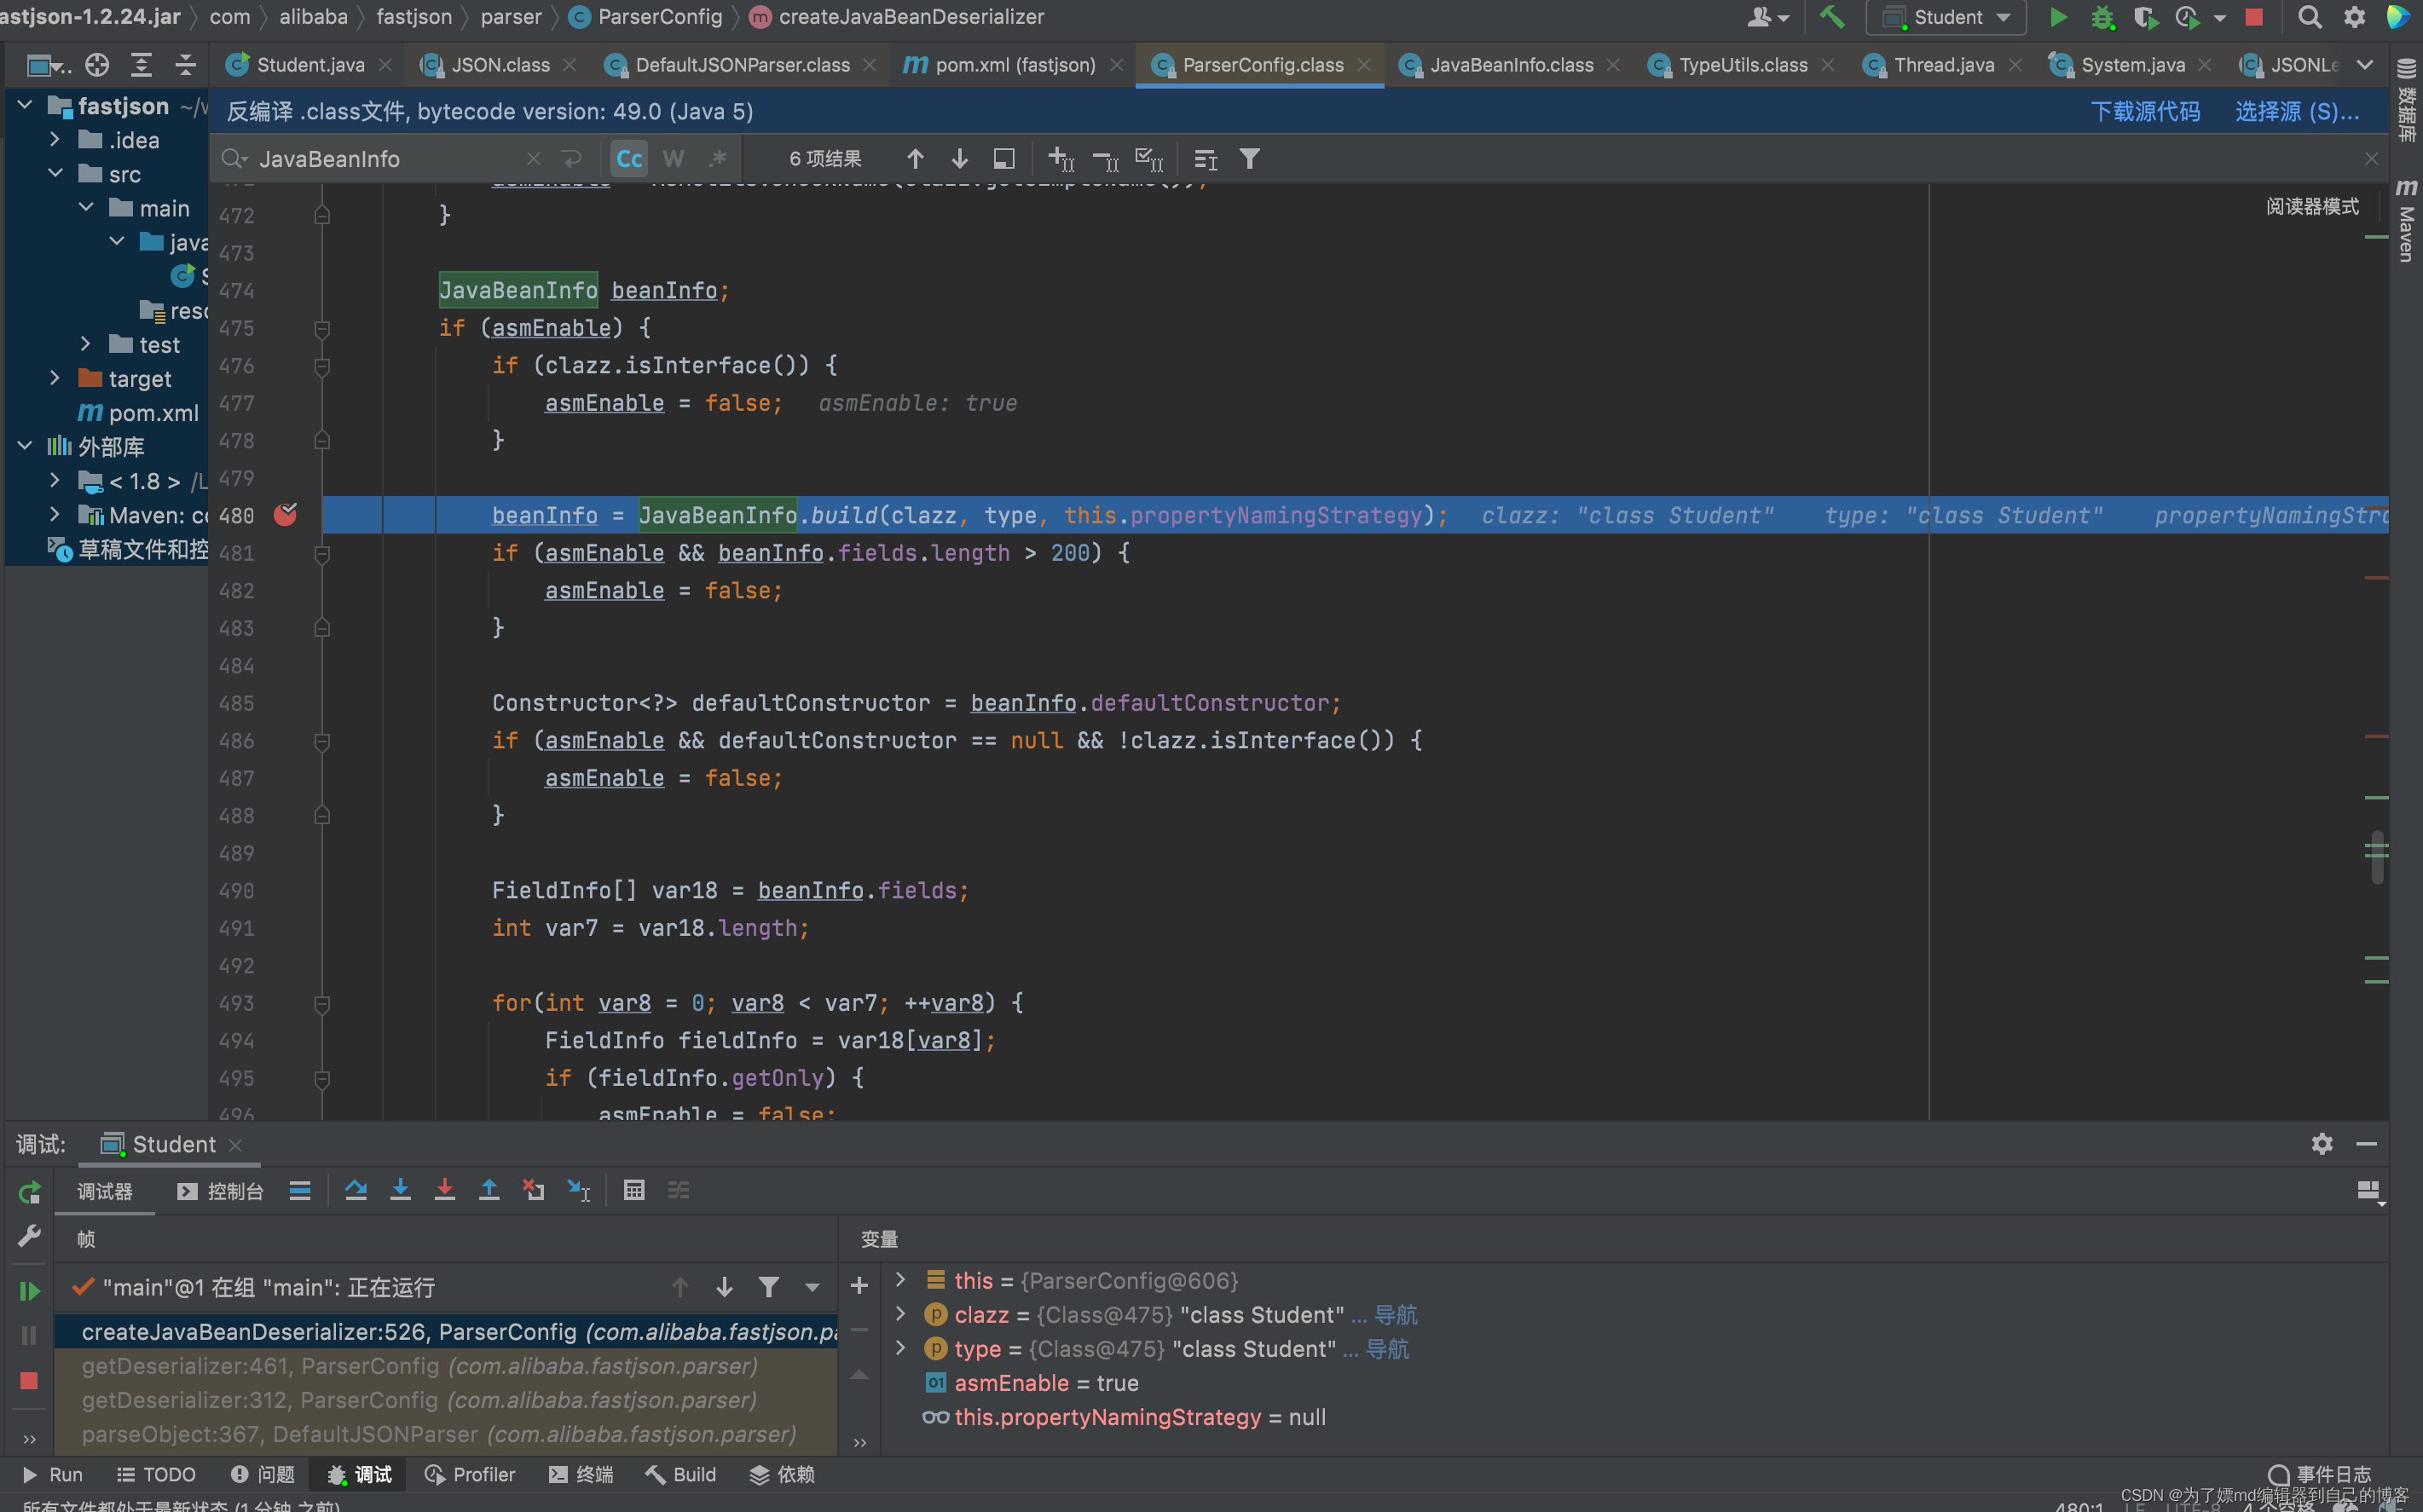Image resolution: width=2423 pixels, height=1512 pixels.
Task: Stop debug session red square
Action: click(29, 1381)
